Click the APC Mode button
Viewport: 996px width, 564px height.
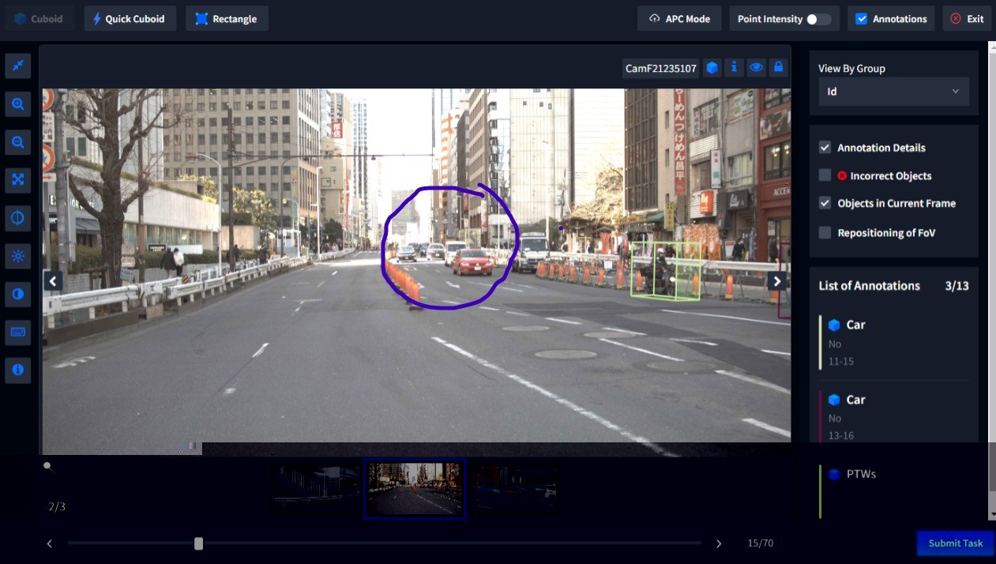(679, 19)
